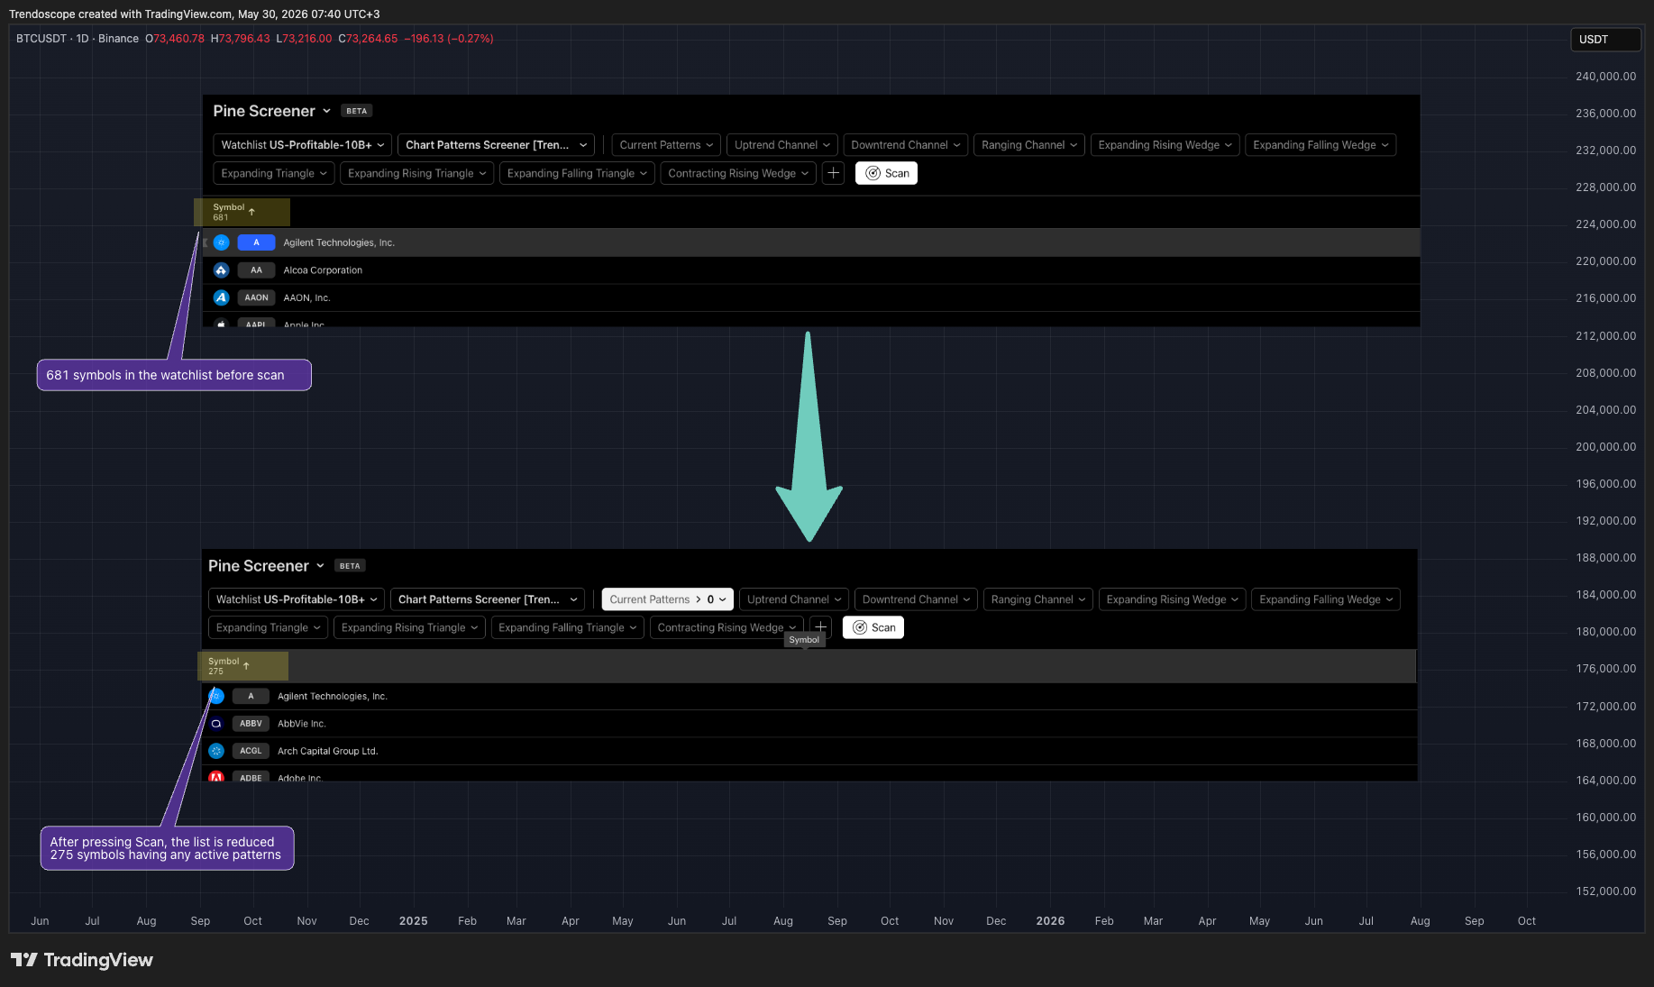Click the 2026 label on time axis
Image resolution: width=1654 pixels, height=987 pixels.
(x=1050, y=921)
